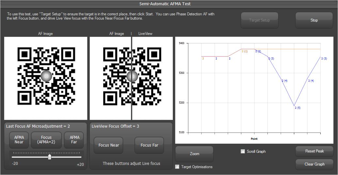
Task: Click the Zoom button
Action: (x=194, y=154)
